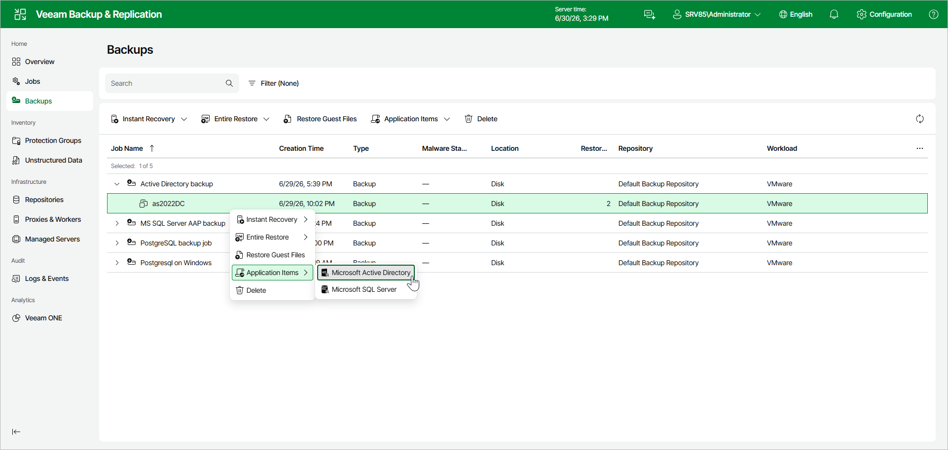Open the Instant Recovery toolbar dropdown
The height and width of the screenshot is (450, 948).
coord(149,119)
